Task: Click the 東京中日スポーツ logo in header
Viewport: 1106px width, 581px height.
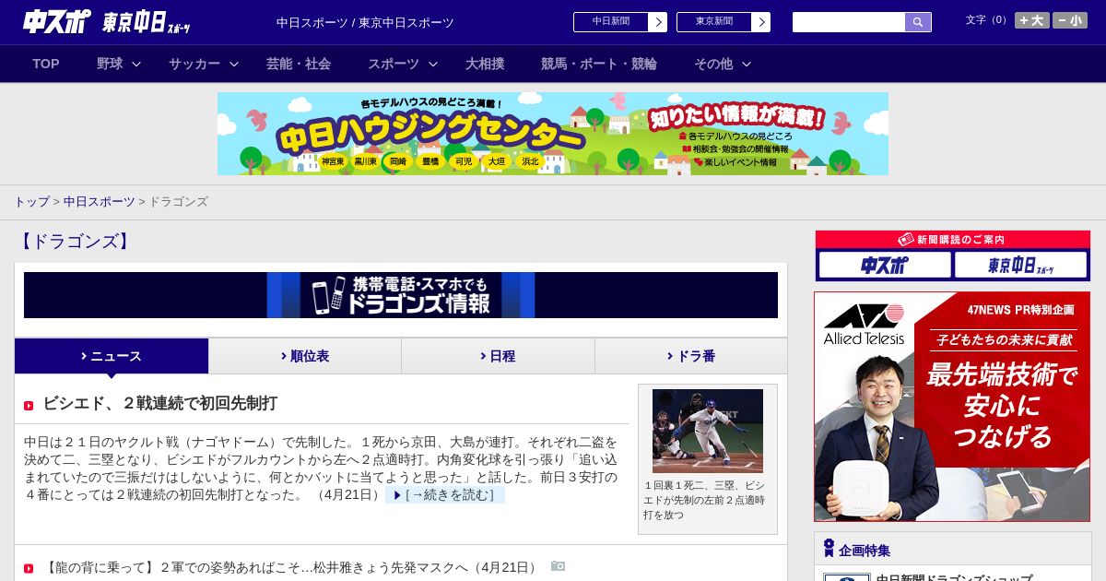Action: coord(147,22)
